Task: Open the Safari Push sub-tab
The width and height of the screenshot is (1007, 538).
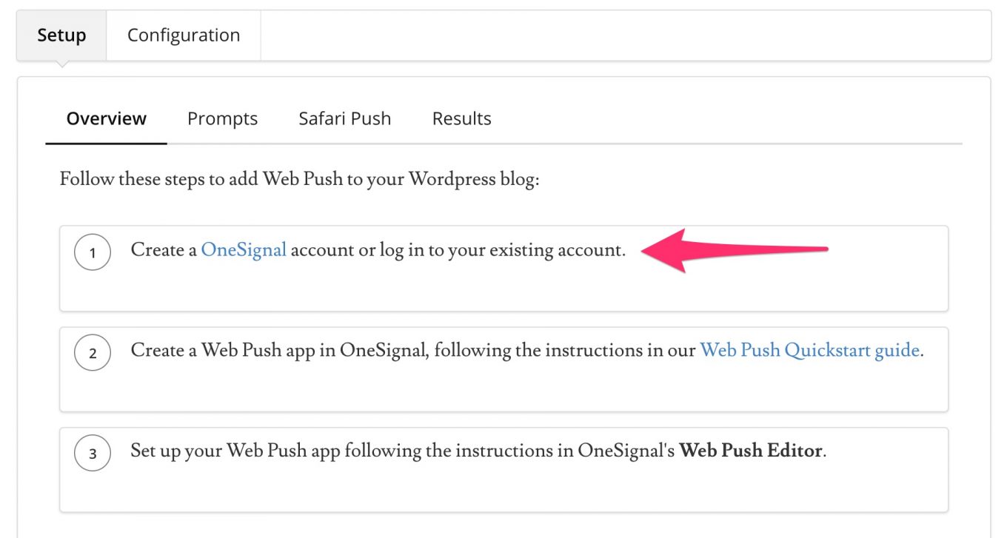Action: coord(344,118)
